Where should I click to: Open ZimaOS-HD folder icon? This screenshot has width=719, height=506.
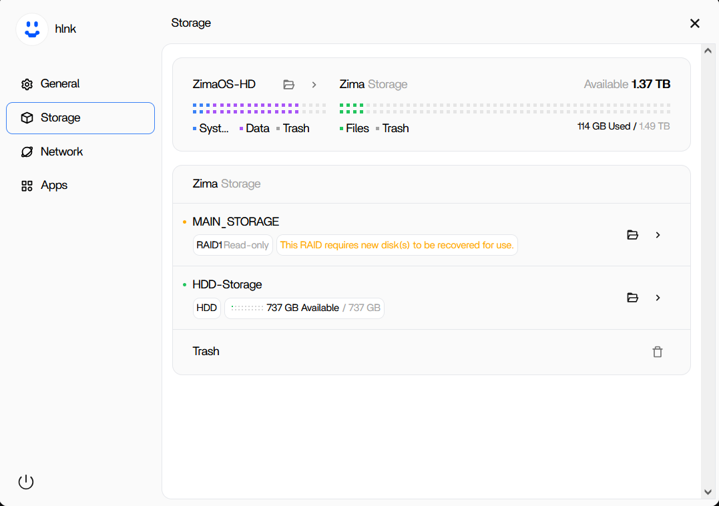point(288,85)
